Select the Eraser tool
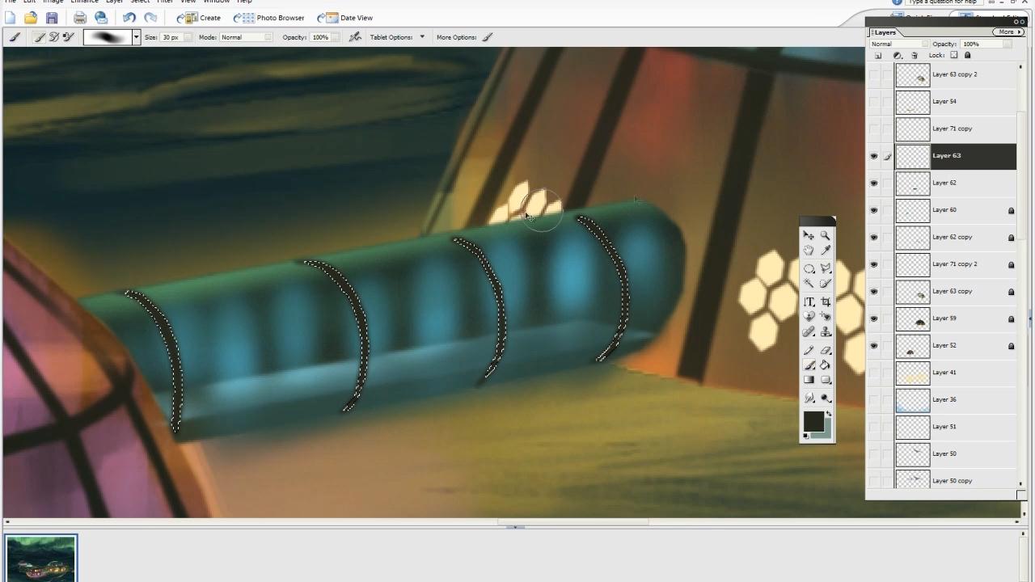The height and width of the screenshot is (582, 1035). [825, 350]
